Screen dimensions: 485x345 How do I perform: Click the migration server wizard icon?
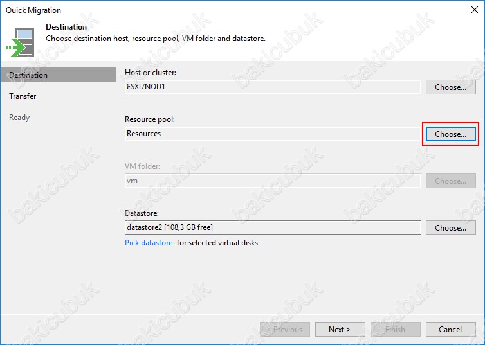click(x=21, y=42)
